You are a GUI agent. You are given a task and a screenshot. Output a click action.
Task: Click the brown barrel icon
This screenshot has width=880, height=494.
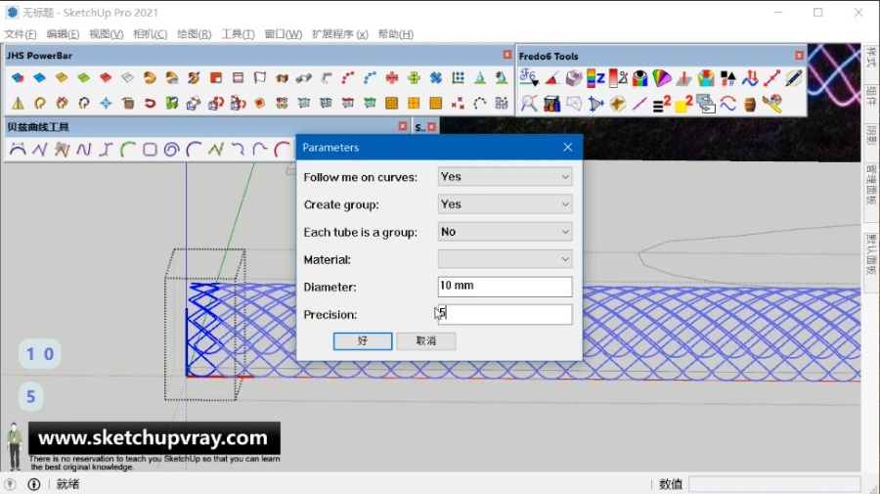[750, 104]
